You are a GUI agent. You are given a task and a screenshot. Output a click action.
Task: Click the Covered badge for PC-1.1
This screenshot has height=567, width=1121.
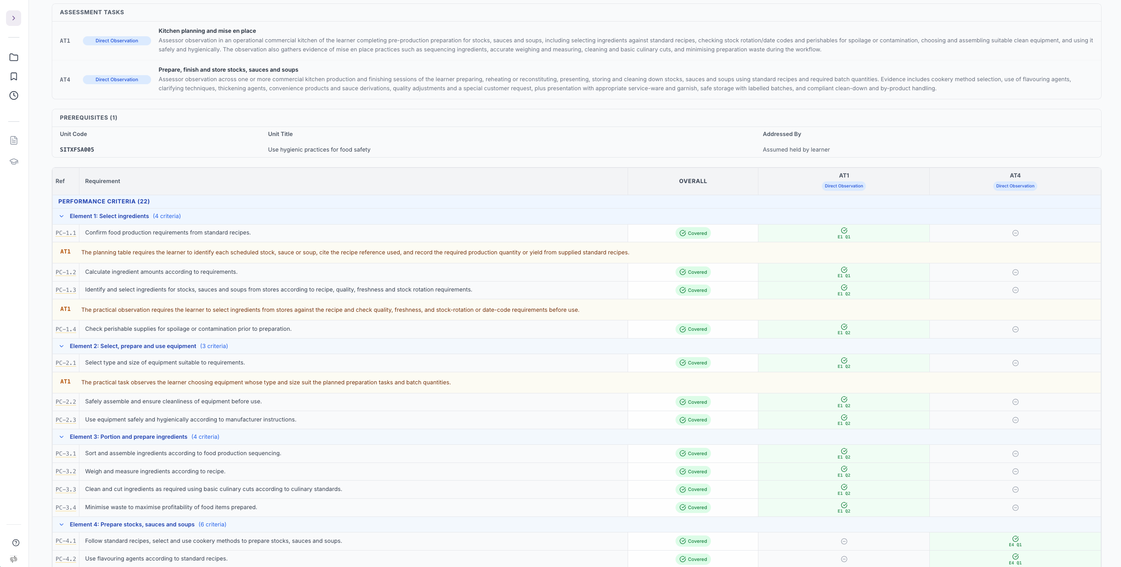pyautogui.click(x=693, y=234)
